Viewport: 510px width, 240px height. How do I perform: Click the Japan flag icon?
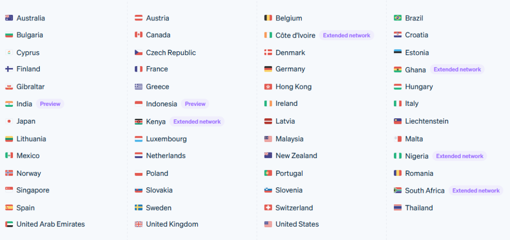pyautogui.click(x=9, y=121)
